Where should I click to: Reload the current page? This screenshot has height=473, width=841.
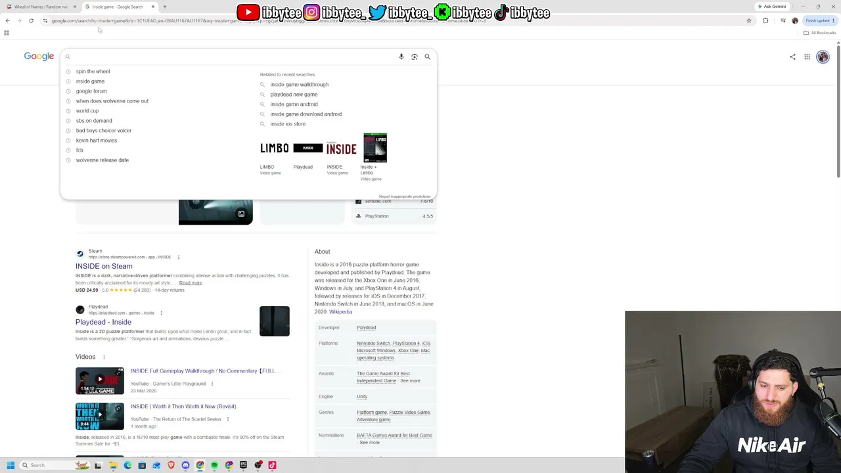coord(31,20)
